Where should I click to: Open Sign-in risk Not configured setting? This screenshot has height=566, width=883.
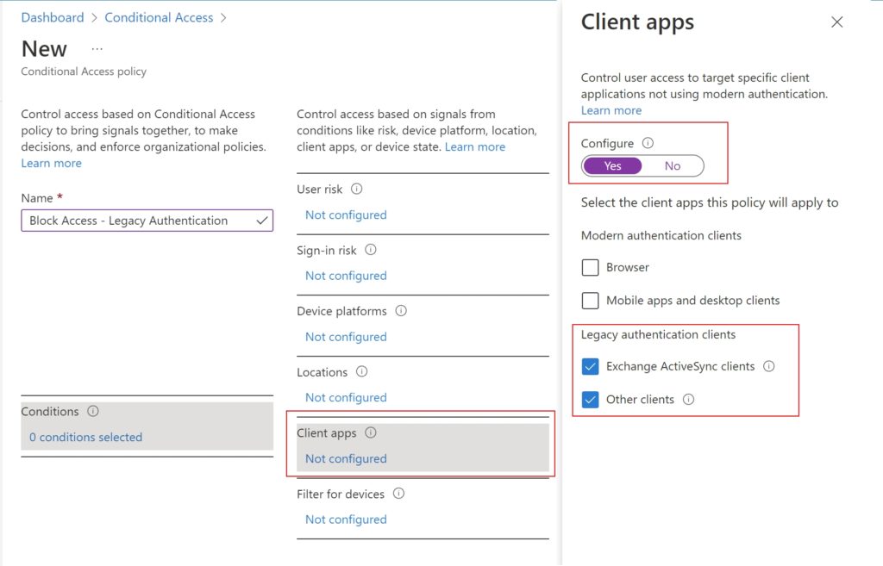coord(346,276)
